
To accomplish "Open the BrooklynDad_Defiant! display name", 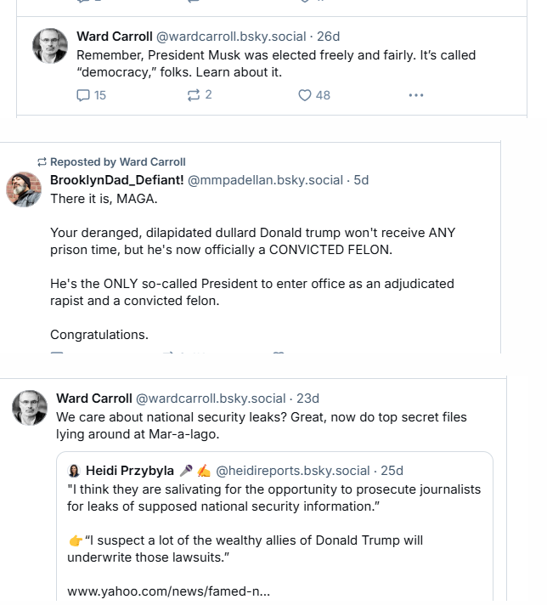I will coord(116,180).
